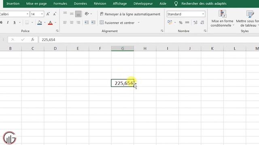Open the Révision tab

click(x=100, y=4)
